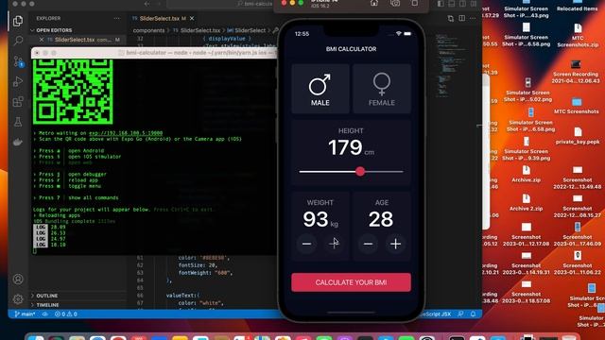605x340 pixels.
Task: Open the compare changes icon
Action: click(451, 18)
